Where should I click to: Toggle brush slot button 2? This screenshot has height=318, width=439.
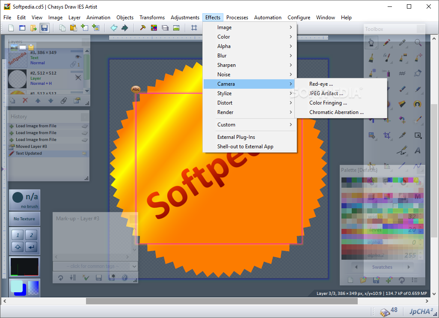pos(31,235)
